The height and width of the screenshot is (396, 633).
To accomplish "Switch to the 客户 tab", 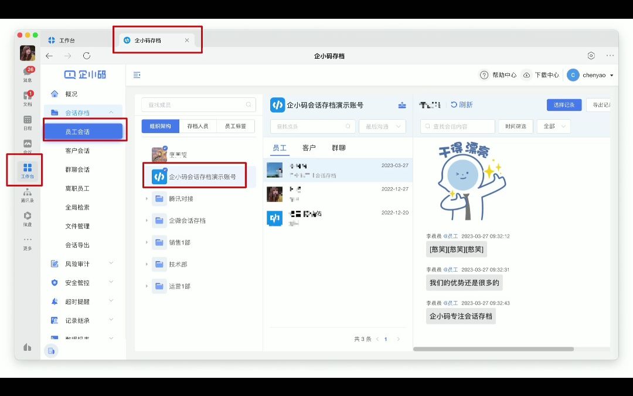I will [310, 148].
